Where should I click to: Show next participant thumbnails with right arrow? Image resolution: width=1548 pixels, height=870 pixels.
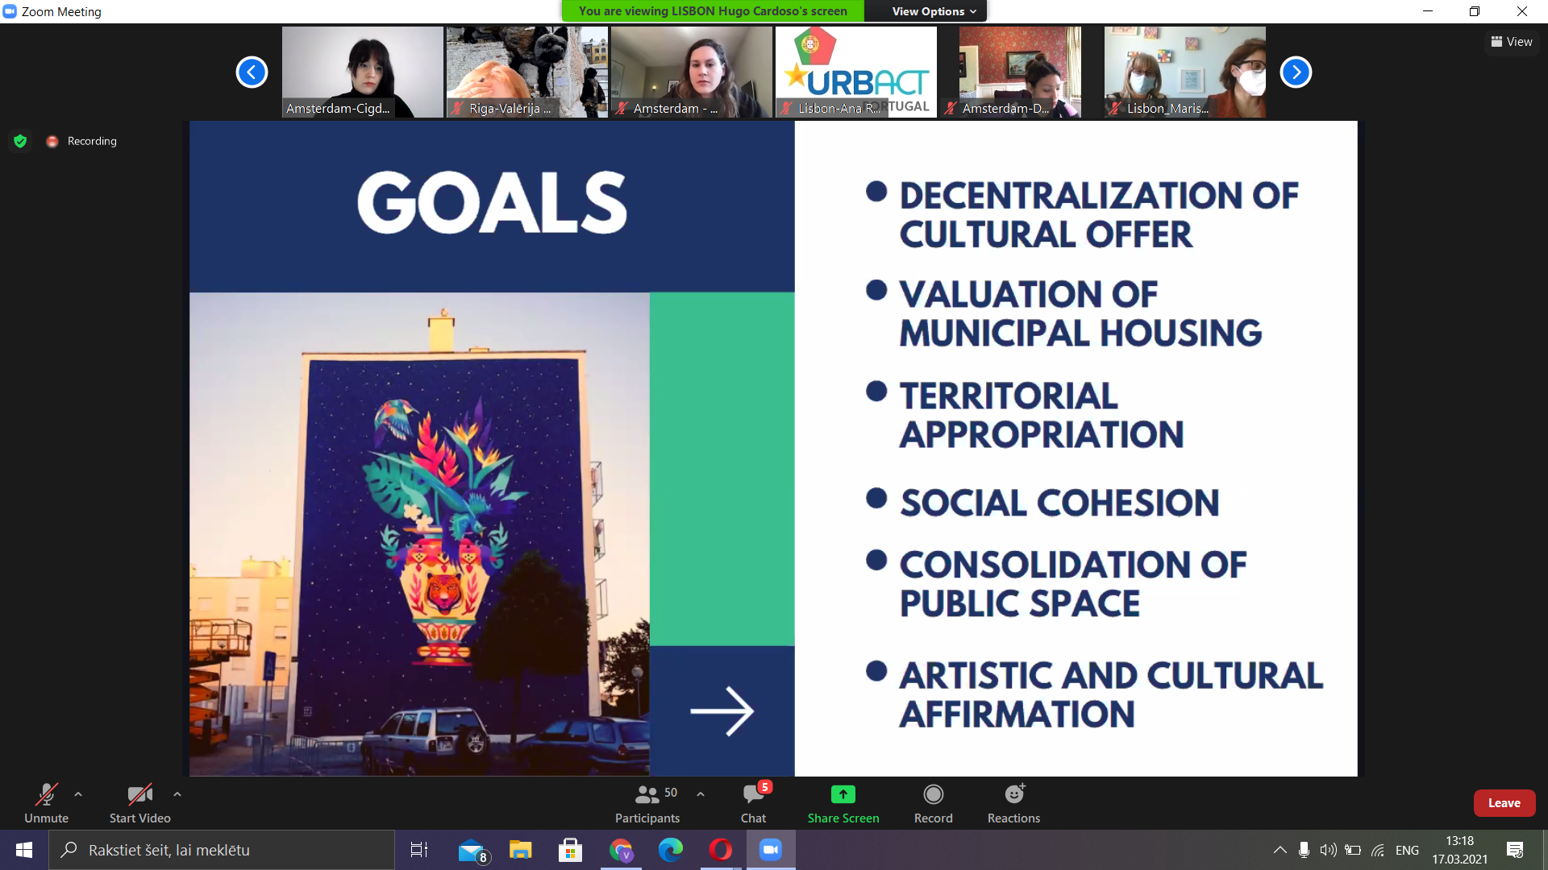[x=1296, y=72]
